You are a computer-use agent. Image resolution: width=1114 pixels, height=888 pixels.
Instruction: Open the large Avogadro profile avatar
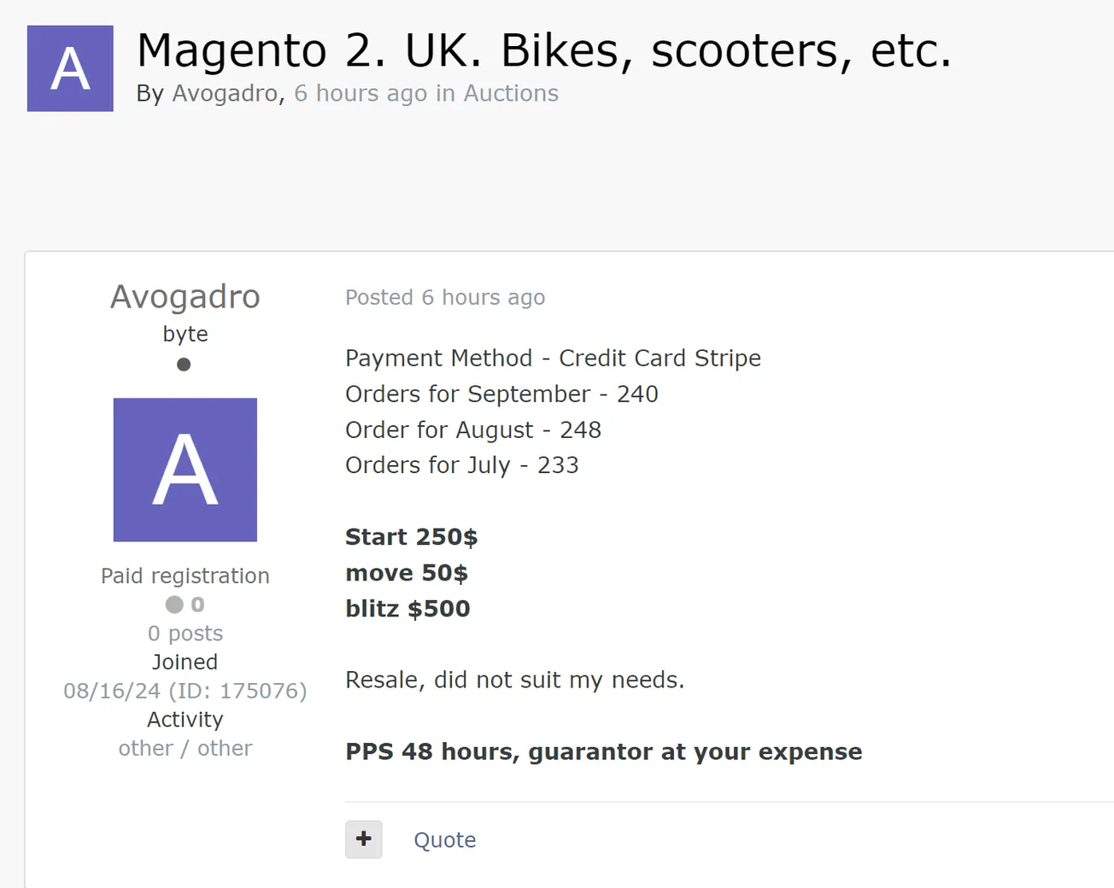185,470
